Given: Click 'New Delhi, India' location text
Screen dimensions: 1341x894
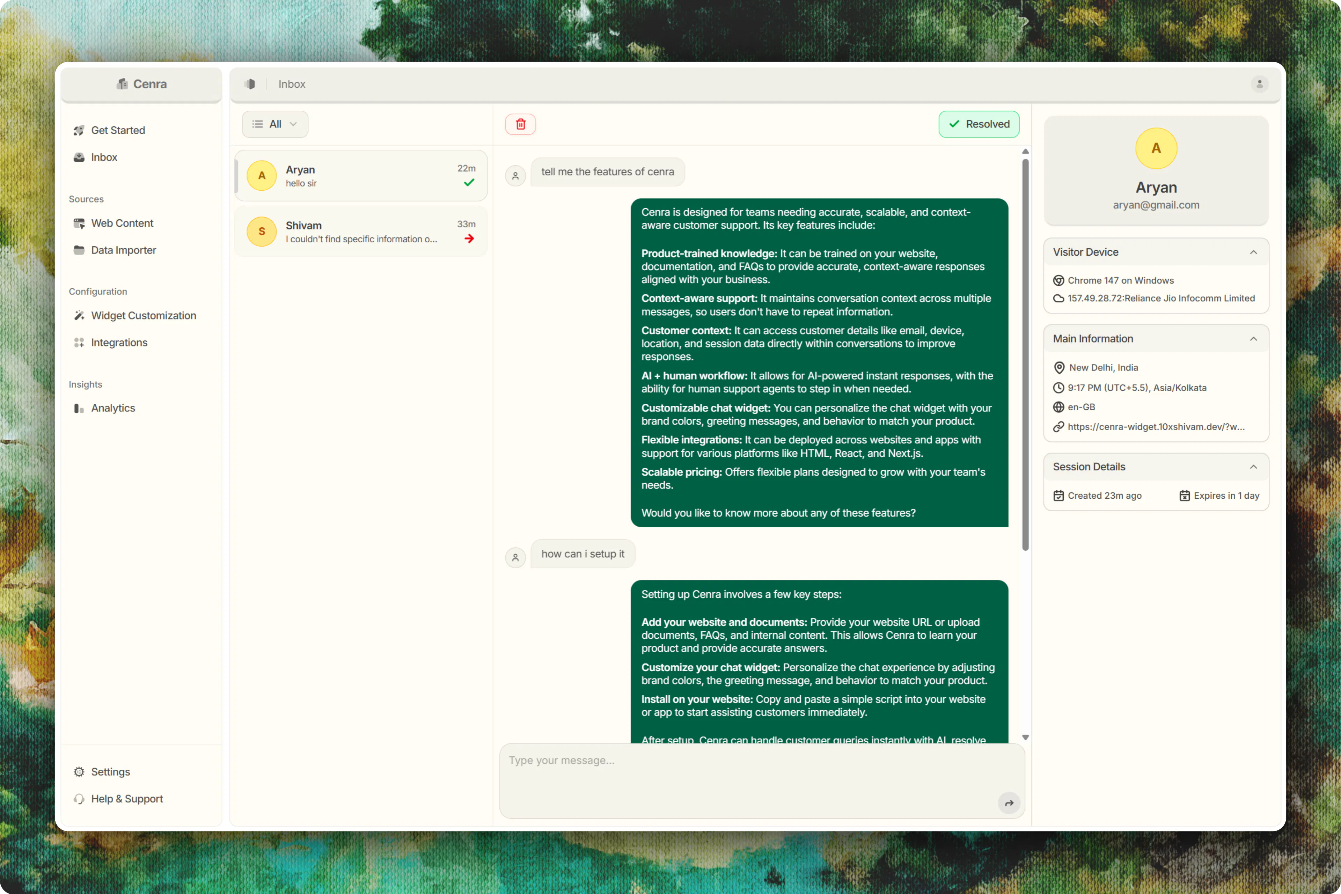Looking at the screenshot, I should pyautogui.click(x=1103, y=368).
